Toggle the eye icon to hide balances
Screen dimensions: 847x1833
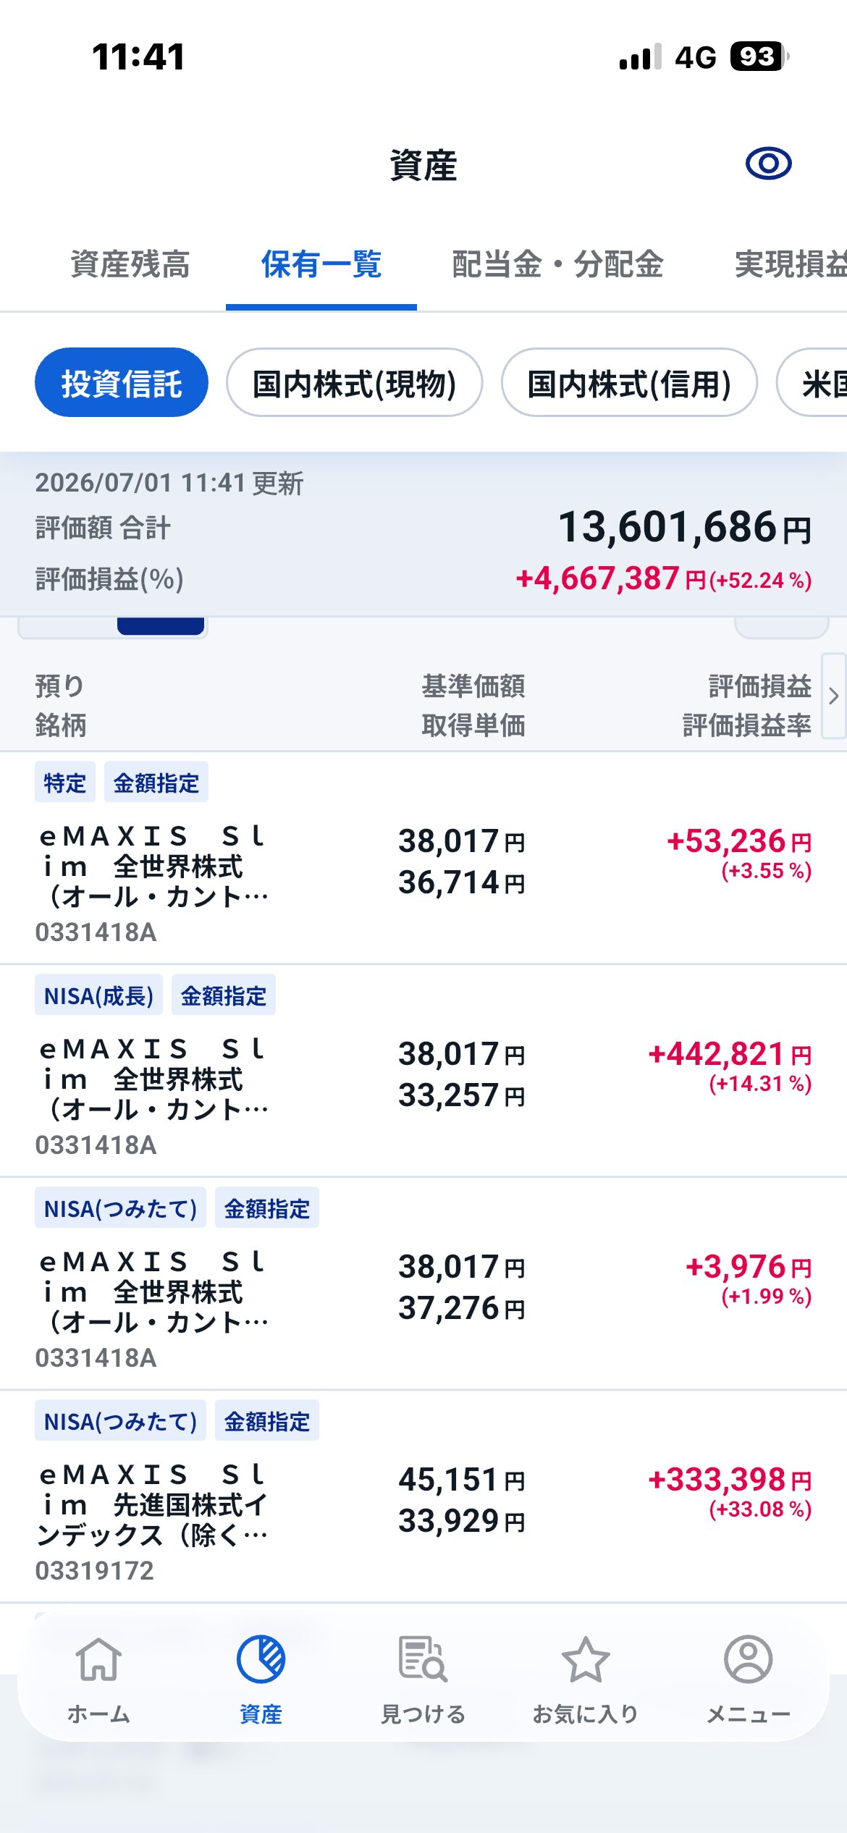coord(768,164)
